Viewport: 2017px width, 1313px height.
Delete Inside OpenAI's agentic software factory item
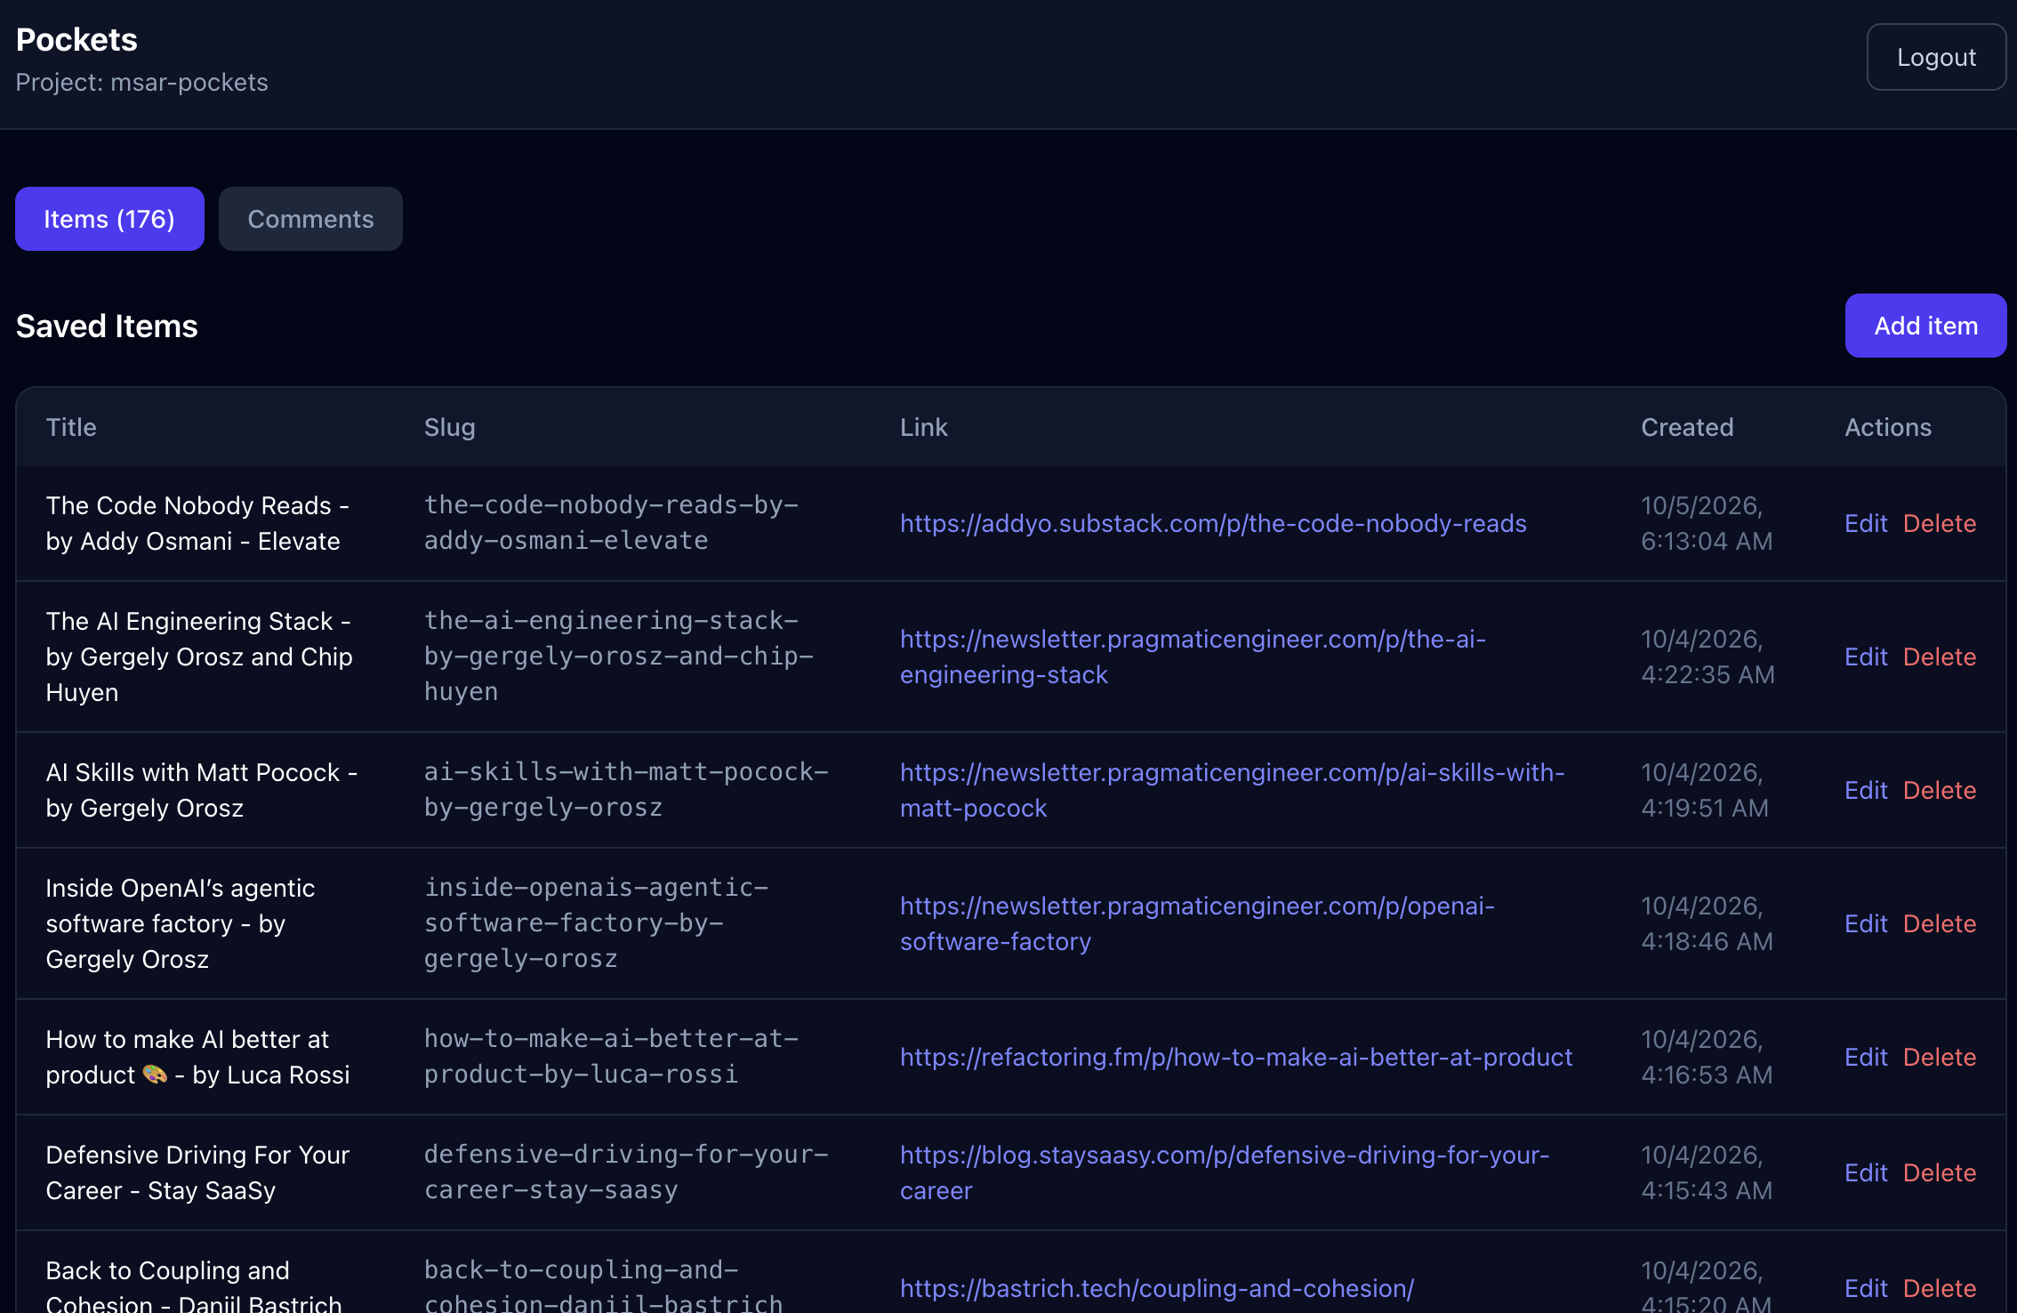click(1940, 923)
